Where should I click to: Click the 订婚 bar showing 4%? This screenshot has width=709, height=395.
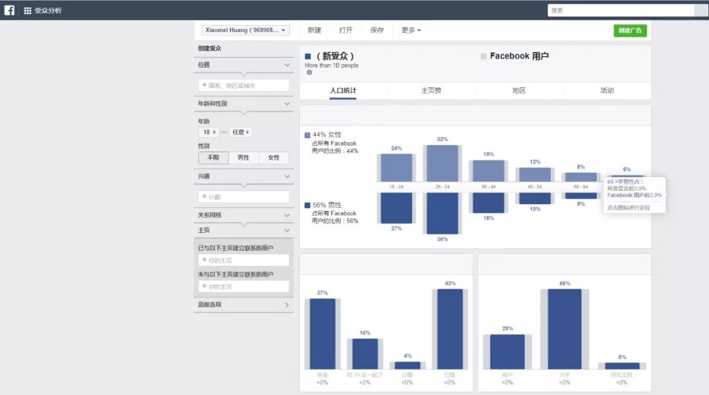(408, 365)
